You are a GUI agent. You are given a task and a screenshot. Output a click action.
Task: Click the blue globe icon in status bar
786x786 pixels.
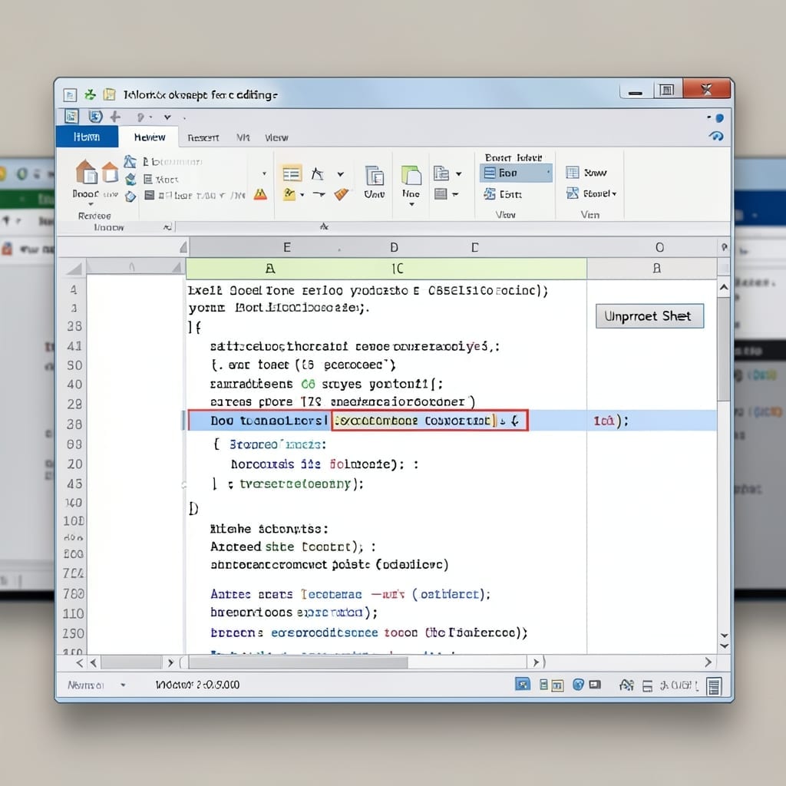(x=578, y=685)
